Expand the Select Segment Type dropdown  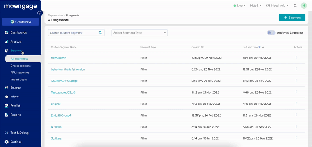click(x=140, y=33)
